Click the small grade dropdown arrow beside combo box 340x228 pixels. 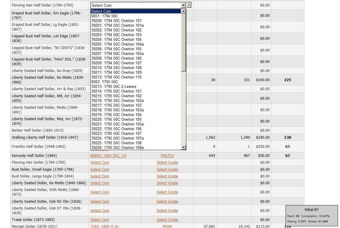pos(189,5)
